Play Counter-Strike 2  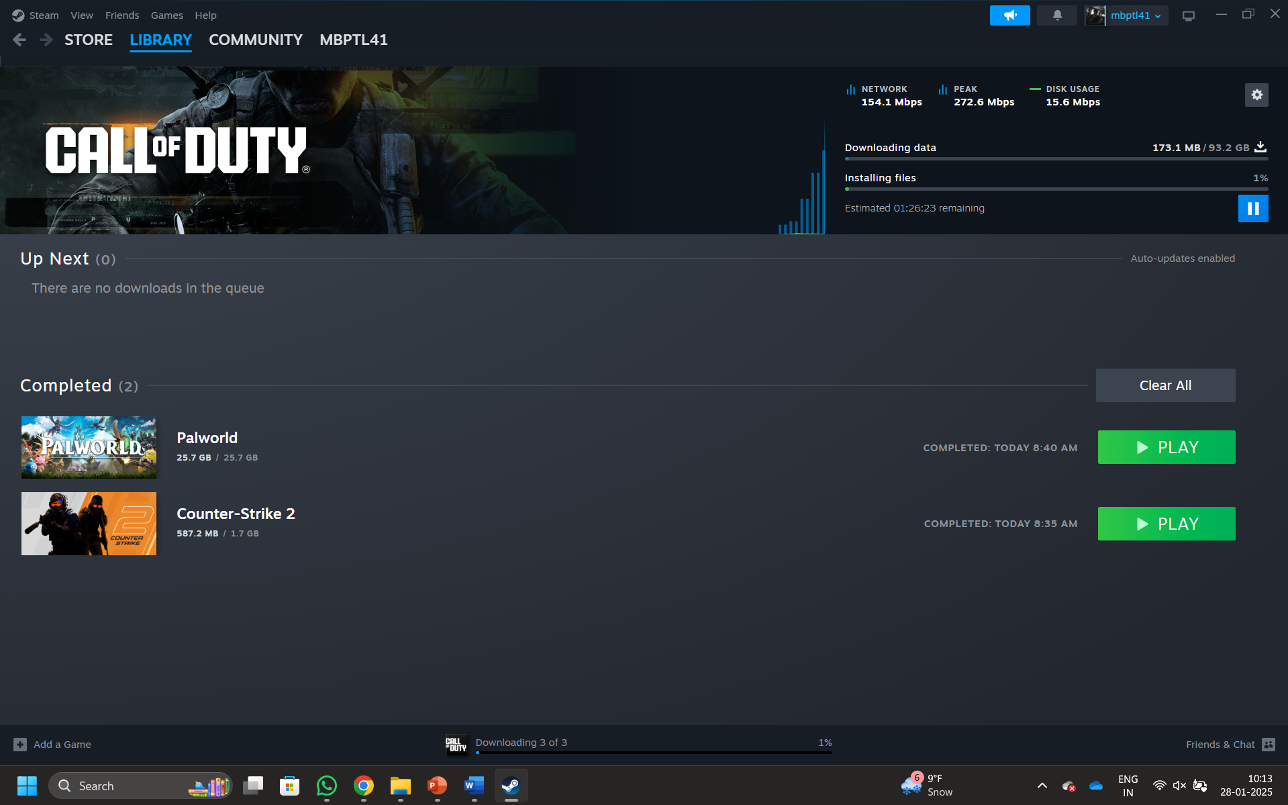1167,524
